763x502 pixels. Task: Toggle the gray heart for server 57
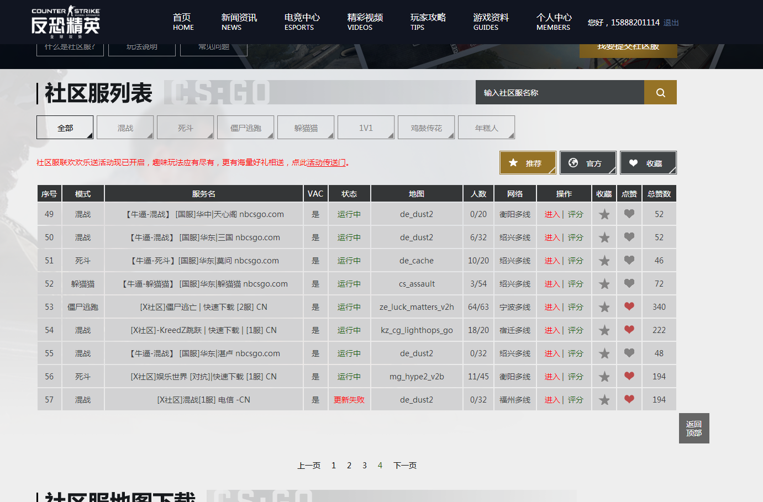click(629, 399)
